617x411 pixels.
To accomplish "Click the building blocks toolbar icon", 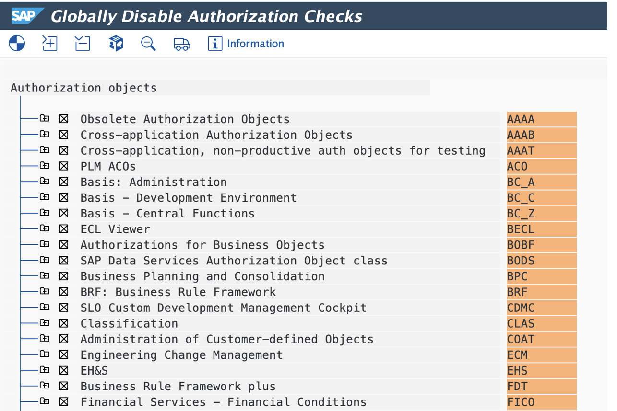I will 116,44.
